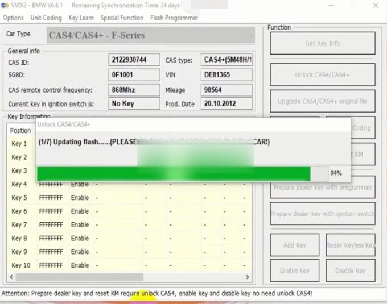This screenshot has height=304, width=387.
Task: Click FFFFFFFF ID in Key 5 row
Action: (51, 198)
